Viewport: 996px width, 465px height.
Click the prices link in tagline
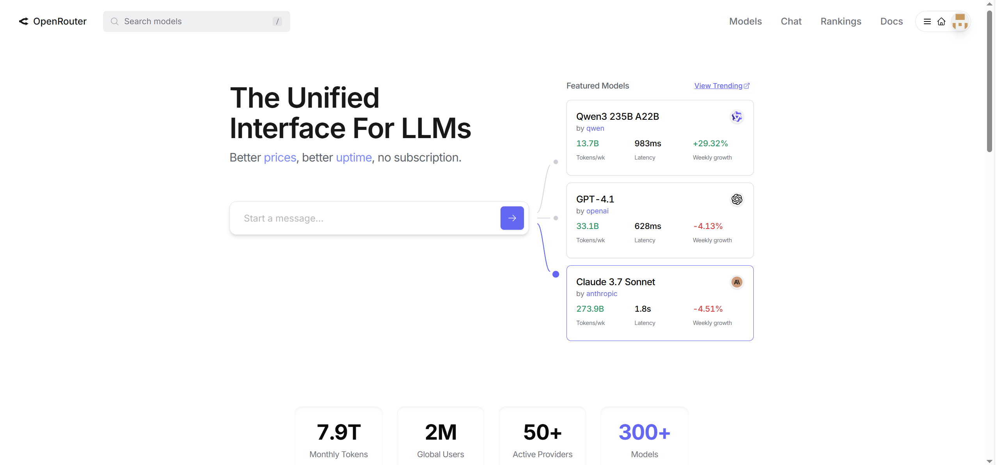[280, 158]
